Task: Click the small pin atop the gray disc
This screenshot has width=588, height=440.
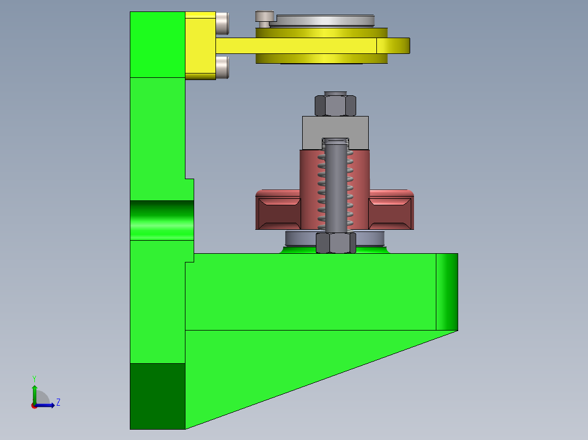Action: pos(263,17)
